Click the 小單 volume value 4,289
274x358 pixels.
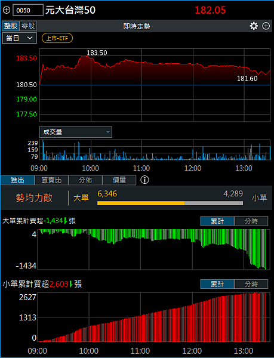(233, 193)
